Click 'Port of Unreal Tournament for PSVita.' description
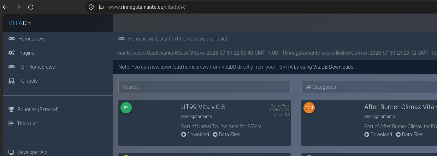The height and width of the screenshot is (156, 437). pos(222,126)
